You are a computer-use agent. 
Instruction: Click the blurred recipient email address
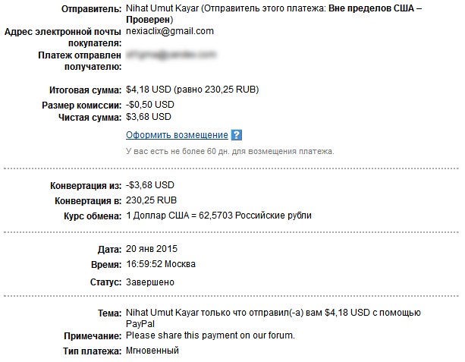171,55
